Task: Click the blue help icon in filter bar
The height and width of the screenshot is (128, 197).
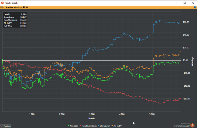Action: click(x=195, y=7)
